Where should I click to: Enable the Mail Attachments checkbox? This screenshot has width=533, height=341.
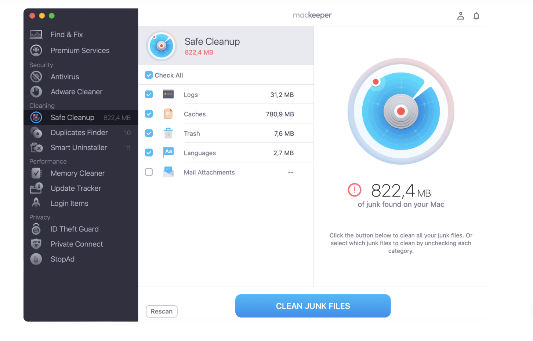(x=149, y=172)
